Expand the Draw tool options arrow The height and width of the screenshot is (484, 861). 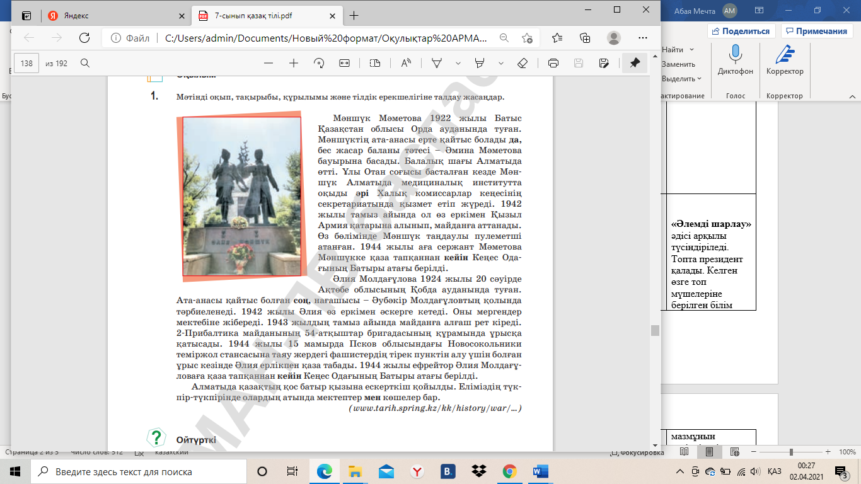coord(458,63)
